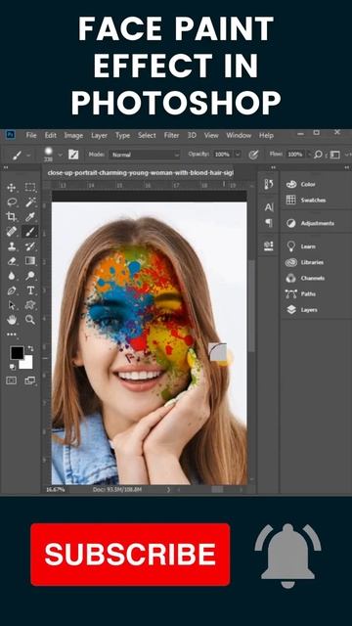The width and height of the screenshot is (352, 626).
Task: Open the Color panel
Action: point(302,184)
